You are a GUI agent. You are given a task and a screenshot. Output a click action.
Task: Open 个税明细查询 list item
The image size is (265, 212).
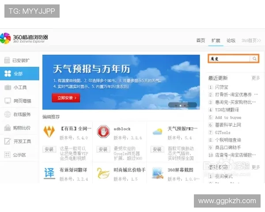[x=228, y=140]
